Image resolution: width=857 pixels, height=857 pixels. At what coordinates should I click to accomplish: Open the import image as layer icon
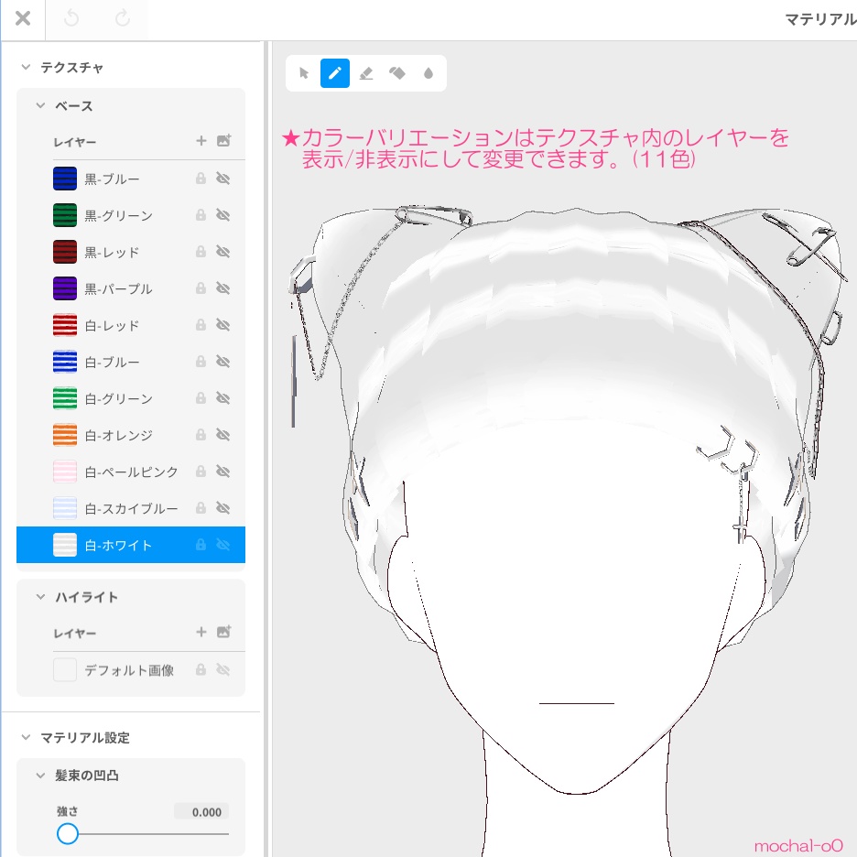click(x=224, y=141)
